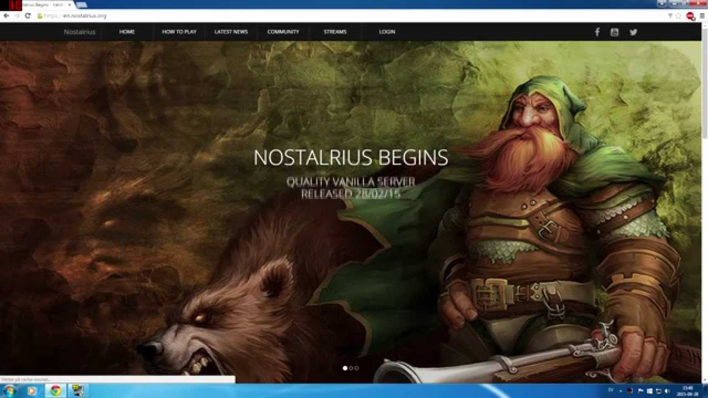Reload the page with the refresh icon
The image size is (708, 398).
pyautogui.click(x=28, y=15)
